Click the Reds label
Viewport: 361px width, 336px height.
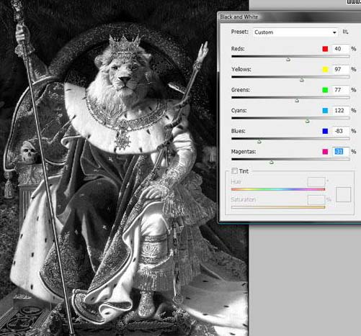238,49
